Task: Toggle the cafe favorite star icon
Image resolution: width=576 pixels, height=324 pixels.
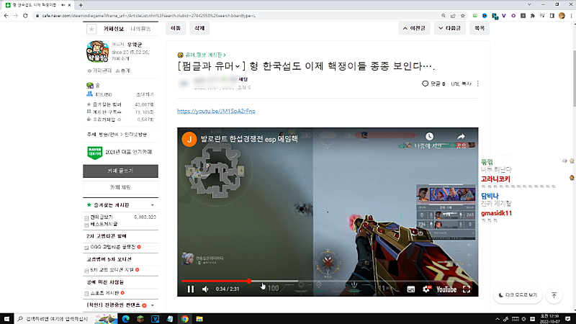Action: click(91, 29)
